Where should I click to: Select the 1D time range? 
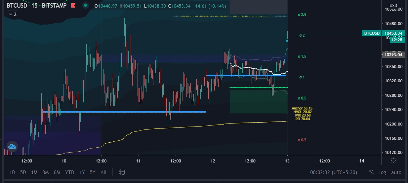click(x=12, y=172)
